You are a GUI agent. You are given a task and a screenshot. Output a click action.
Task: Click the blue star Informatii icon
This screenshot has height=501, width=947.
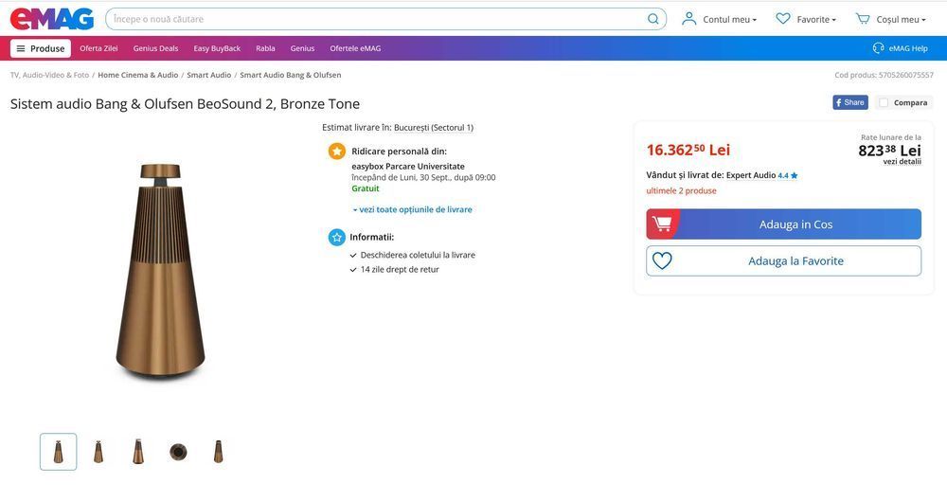337,238
